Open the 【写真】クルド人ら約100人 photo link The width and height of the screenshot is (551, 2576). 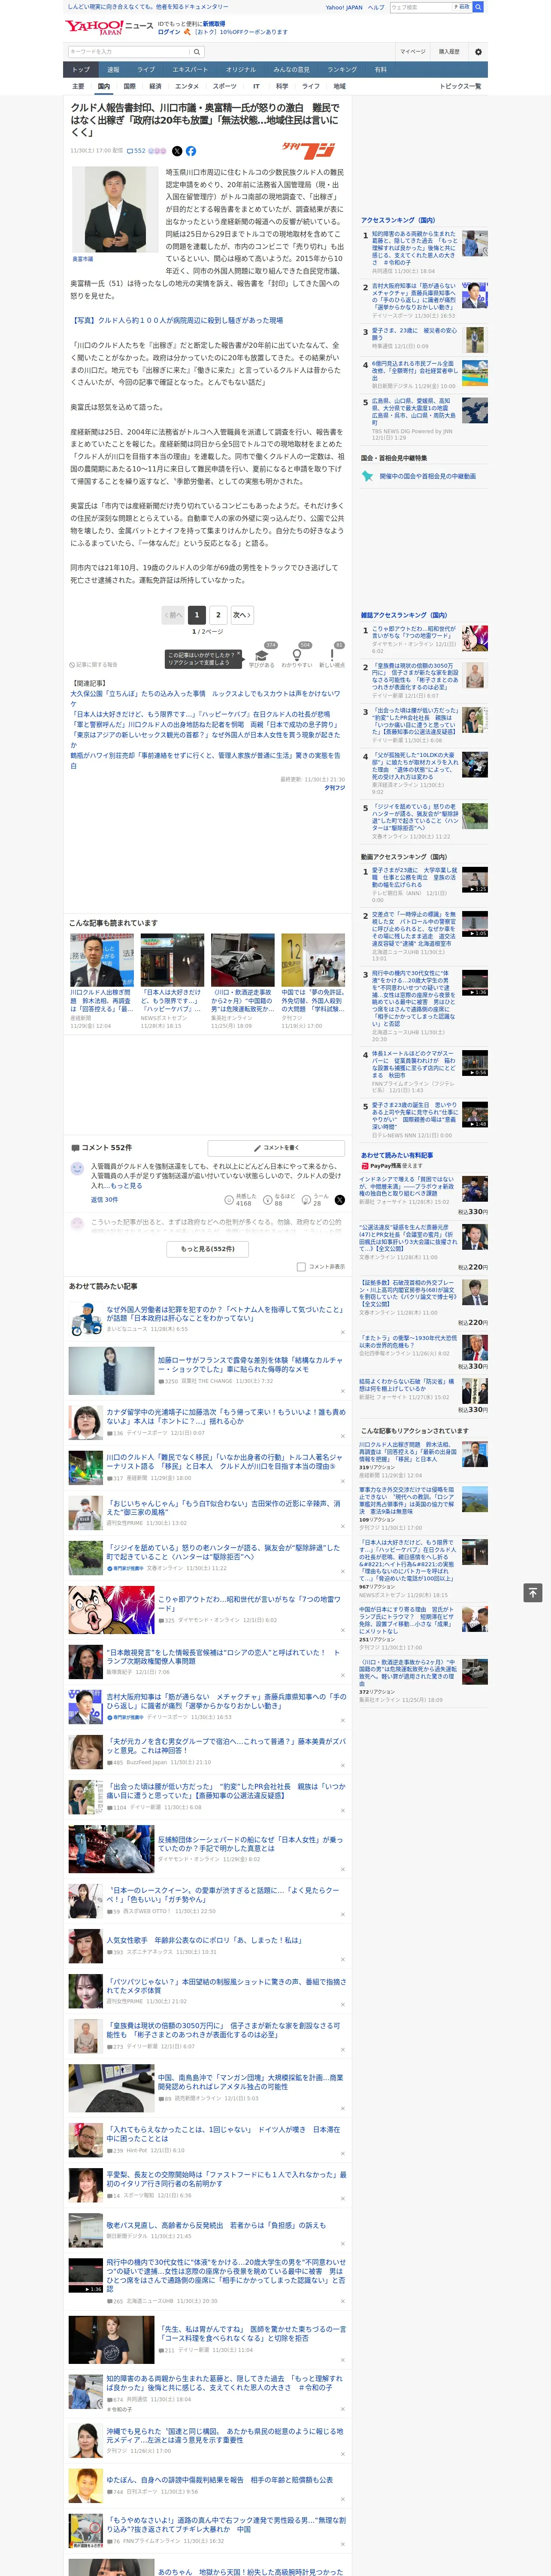[x=176, y=321]
